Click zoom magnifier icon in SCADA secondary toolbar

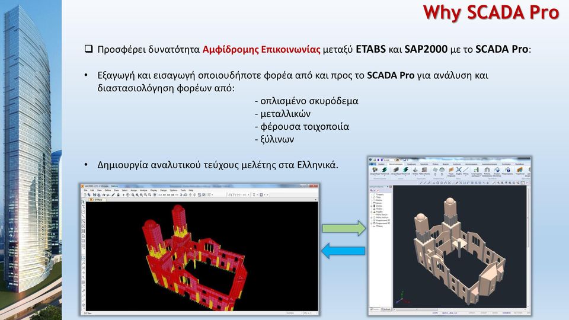click(498, 183)
